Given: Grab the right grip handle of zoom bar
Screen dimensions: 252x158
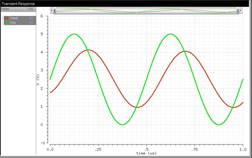Looking at the screenshot, I should [x=238, y=10].
